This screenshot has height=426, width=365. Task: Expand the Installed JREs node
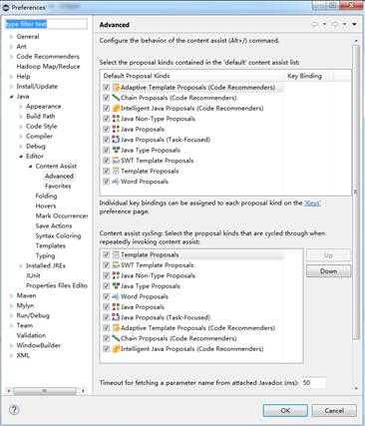coord(21,265)
